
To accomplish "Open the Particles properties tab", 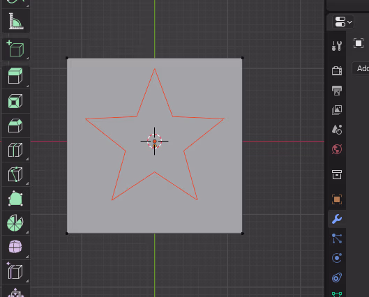I will click(x=337, y=238).
